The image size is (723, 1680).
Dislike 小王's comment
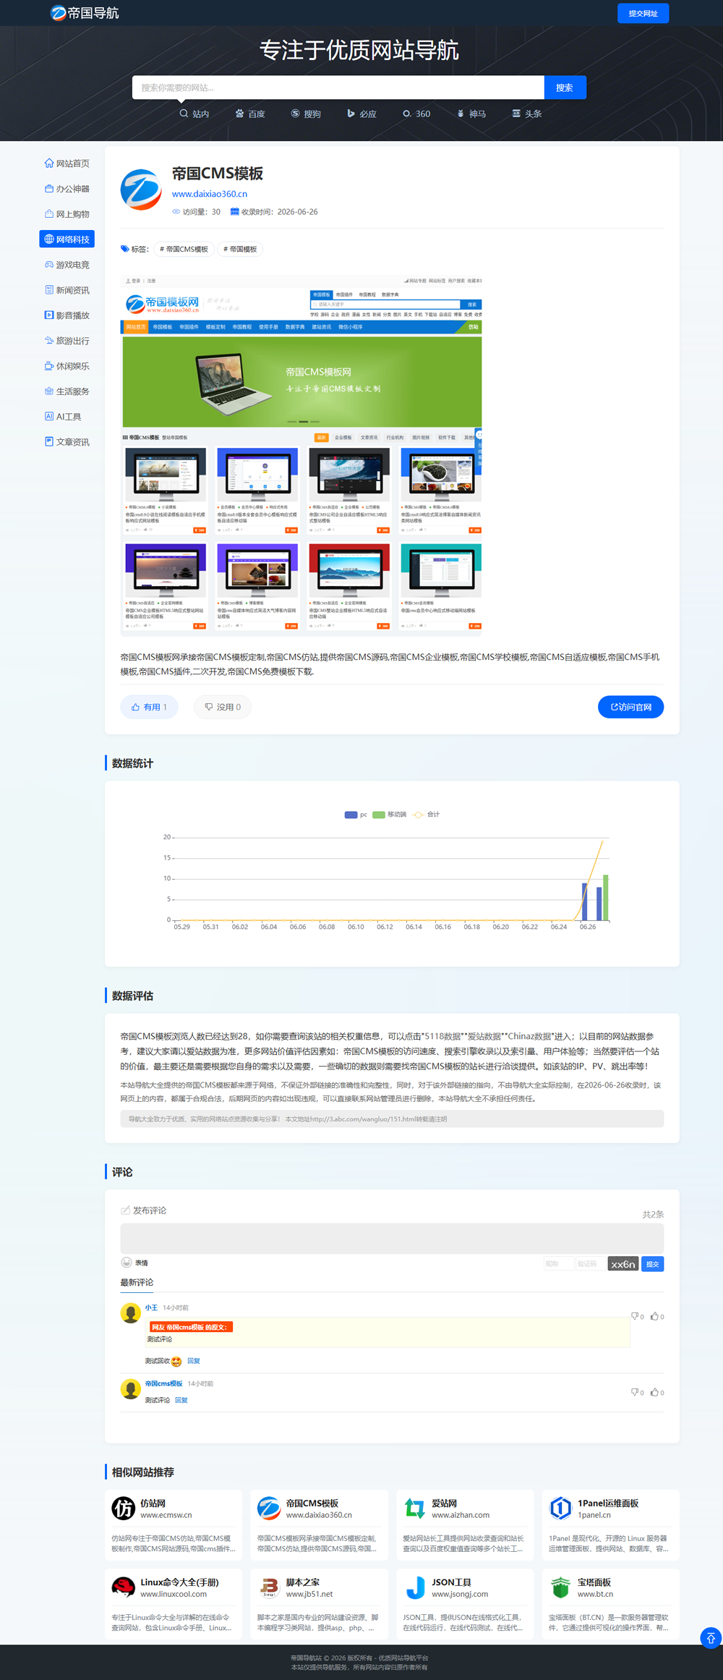tap(637, 1316)
